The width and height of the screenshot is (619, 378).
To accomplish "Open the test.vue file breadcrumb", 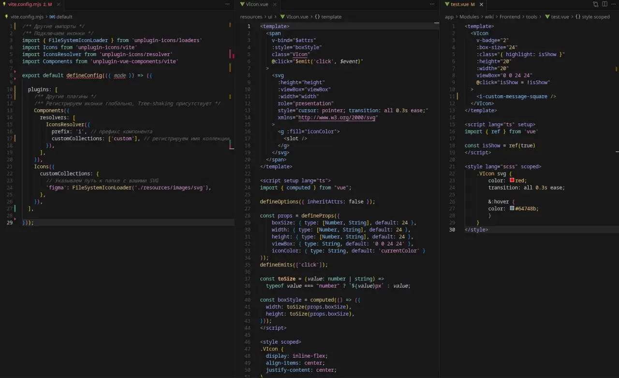I will click(556, 16).
